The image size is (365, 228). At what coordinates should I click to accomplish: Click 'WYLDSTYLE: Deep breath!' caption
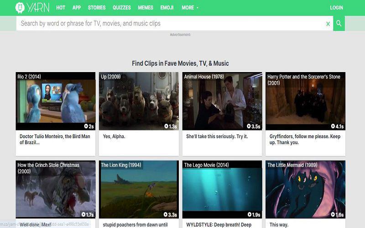219,225
